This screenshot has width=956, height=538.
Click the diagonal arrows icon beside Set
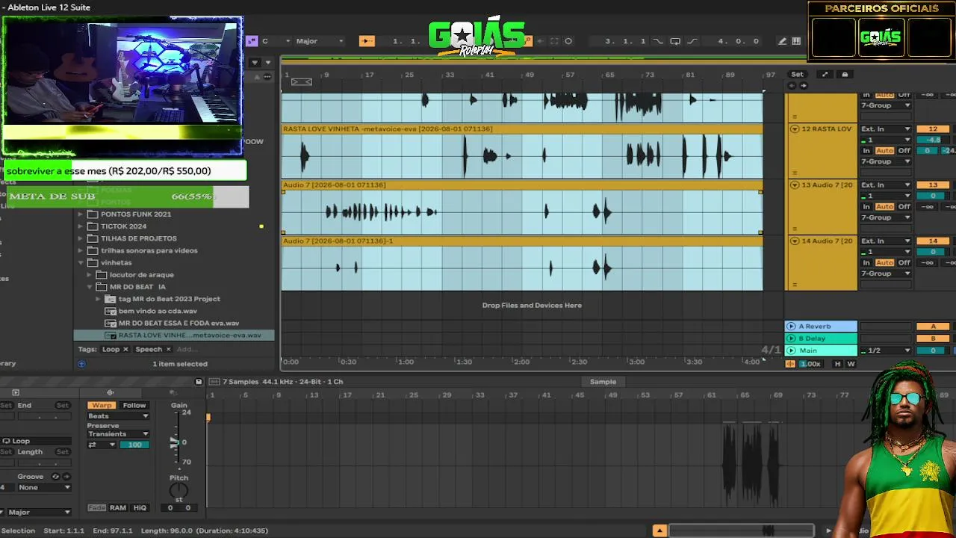click(x=825, y=74)
